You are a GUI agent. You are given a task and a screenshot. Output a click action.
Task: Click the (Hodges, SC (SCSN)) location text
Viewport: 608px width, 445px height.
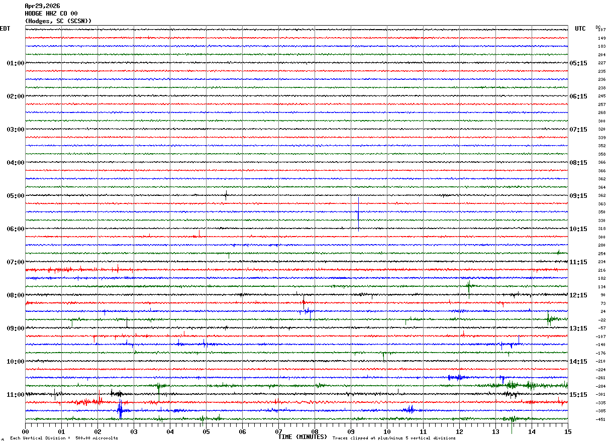[58, 21]
